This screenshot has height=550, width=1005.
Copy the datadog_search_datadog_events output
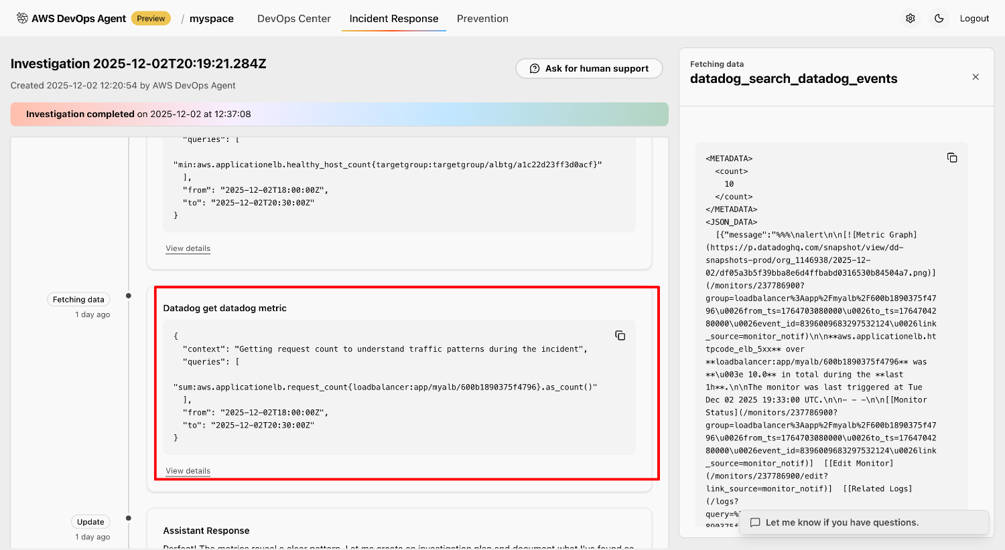[x=952, y=158]
